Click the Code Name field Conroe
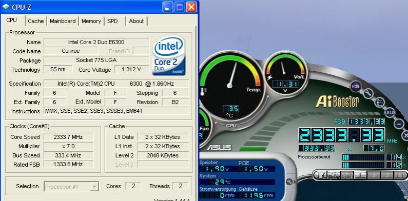This screenshot has height=201, width=408. click(x=71, y=51)
